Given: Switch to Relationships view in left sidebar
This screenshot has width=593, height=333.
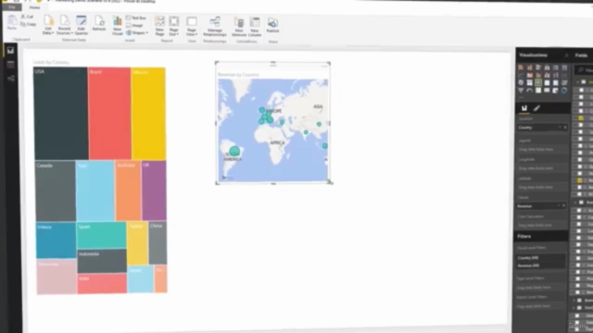Looking at the screenshot, I should [x=10, y=79].
